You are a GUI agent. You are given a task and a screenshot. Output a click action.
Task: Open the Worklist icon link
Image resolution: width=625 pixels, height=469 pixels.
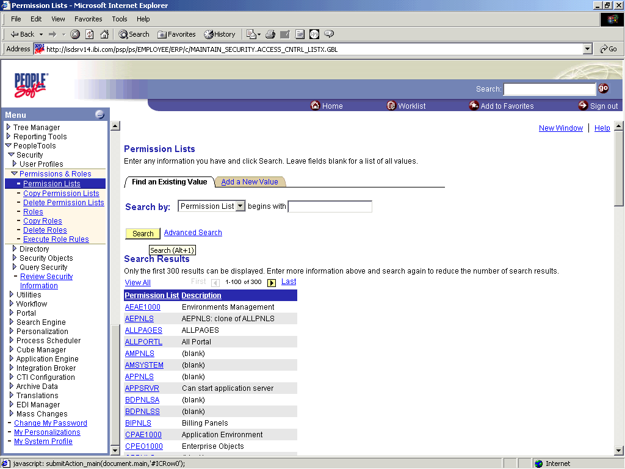click(391, 105)
